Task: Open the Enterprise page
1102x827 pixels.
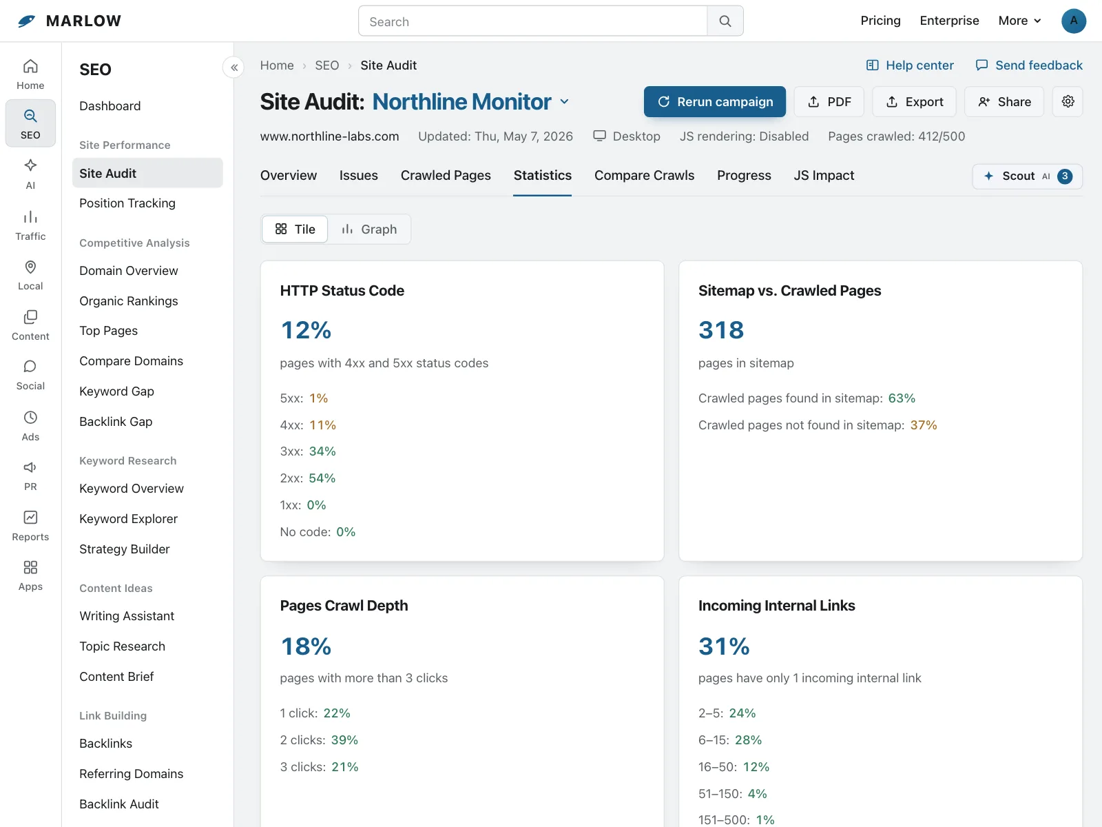Action: click(x=949, y=21)
